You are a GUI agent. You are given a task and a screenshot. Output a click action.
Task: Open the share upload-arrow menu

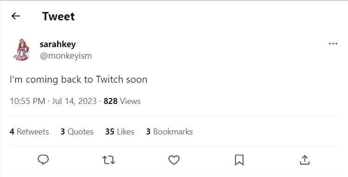click(x=305, y=160)
